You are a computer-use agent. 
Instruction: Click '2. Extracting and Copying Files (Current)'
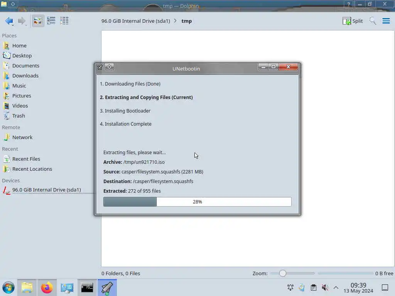point(146,98)
